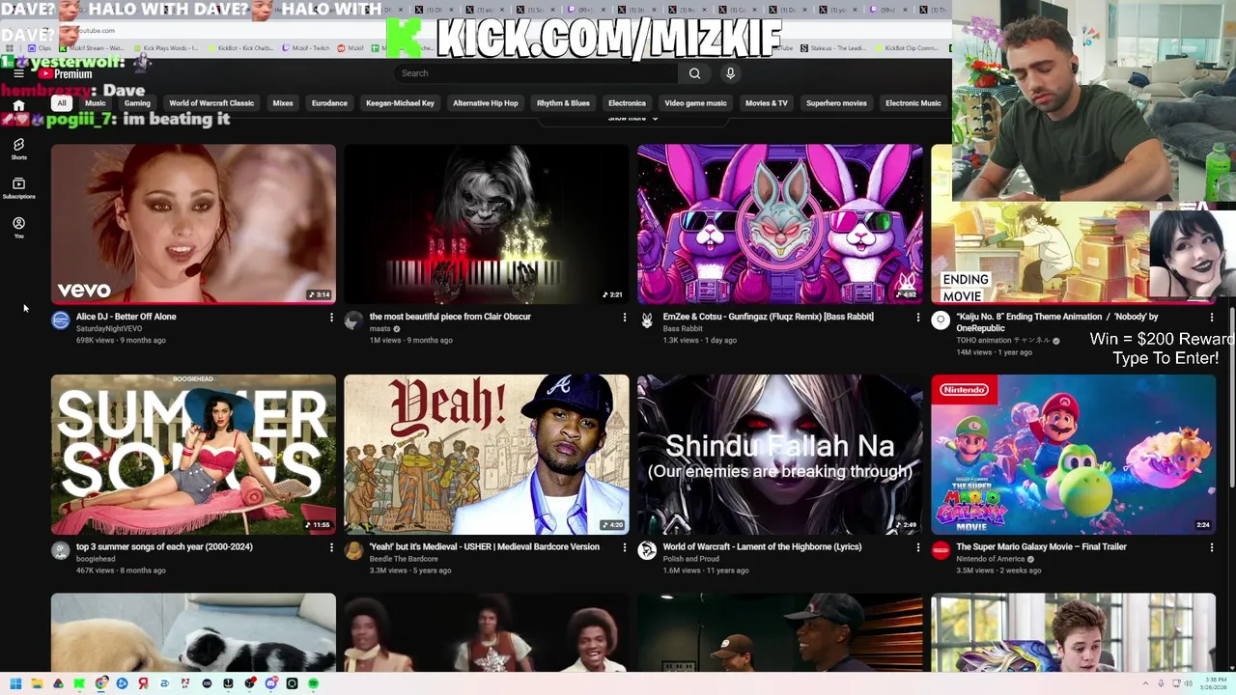Visit the boogiehead channel link
Viewport: 1236px width, 695px height.
point(96,559)
